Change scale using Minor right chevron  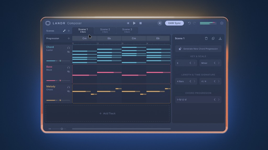pos(219,63)
